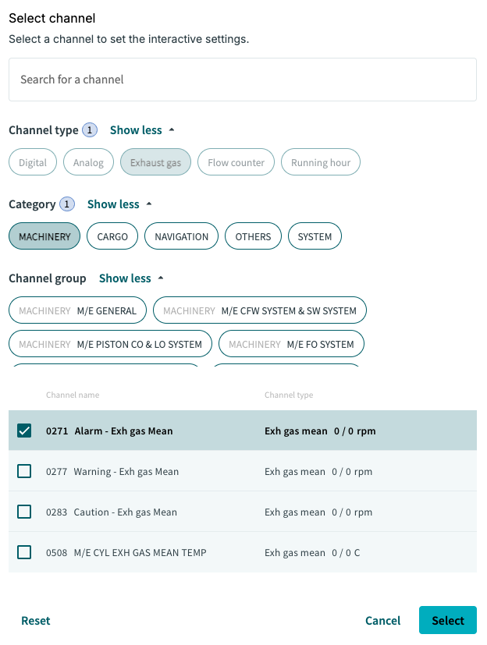Check the 0283 Caution - Exh gas Mean checkbox
Viewport: 487px width, 645px height.
tap(24, 512)
